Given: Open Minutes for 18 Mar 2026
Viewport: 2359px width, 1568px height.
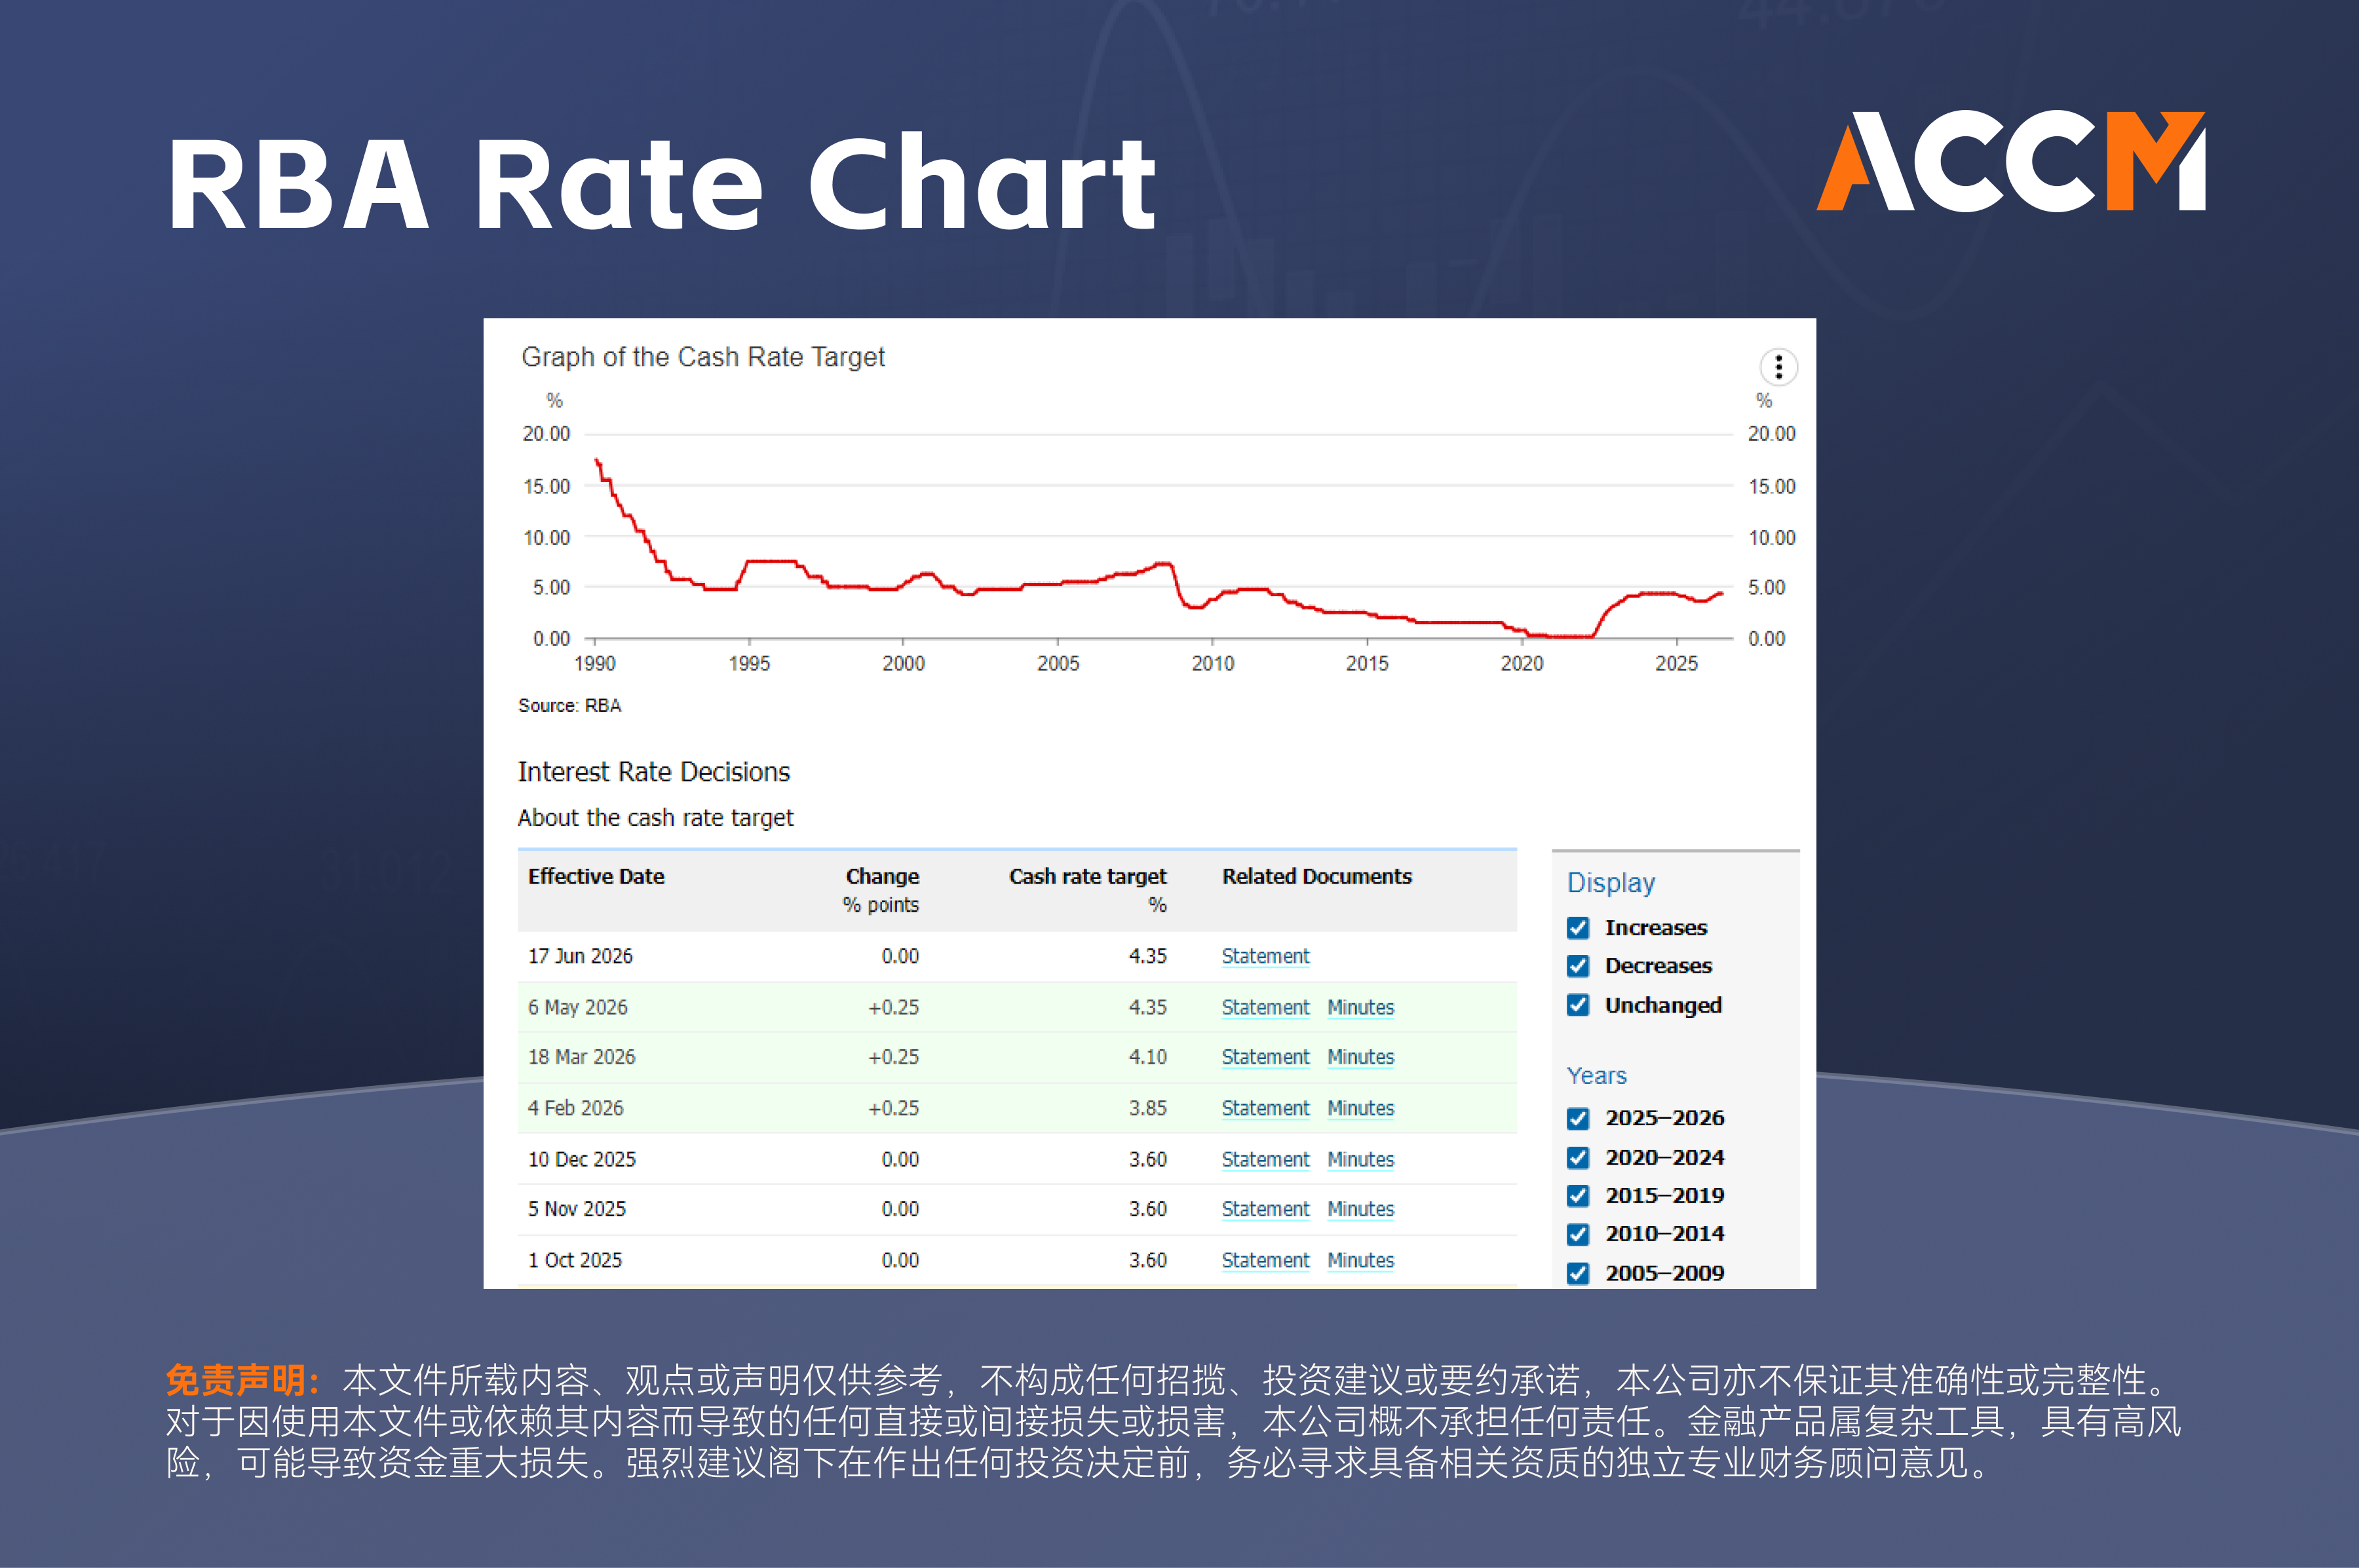Looking at the screenshot, I should click(1360, 1057).
